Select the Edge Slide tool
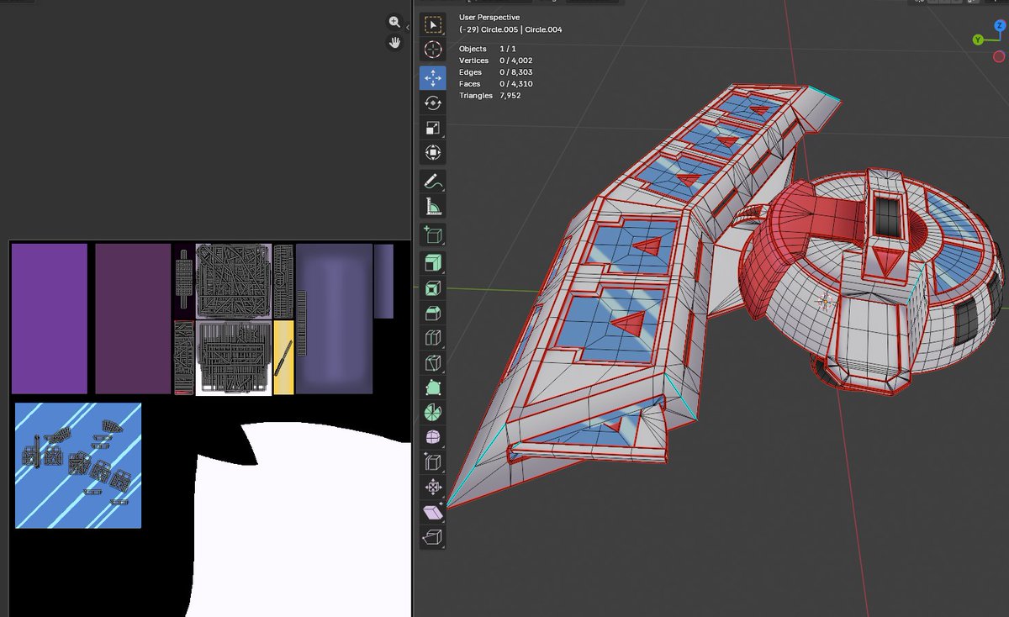 [432, 461]
